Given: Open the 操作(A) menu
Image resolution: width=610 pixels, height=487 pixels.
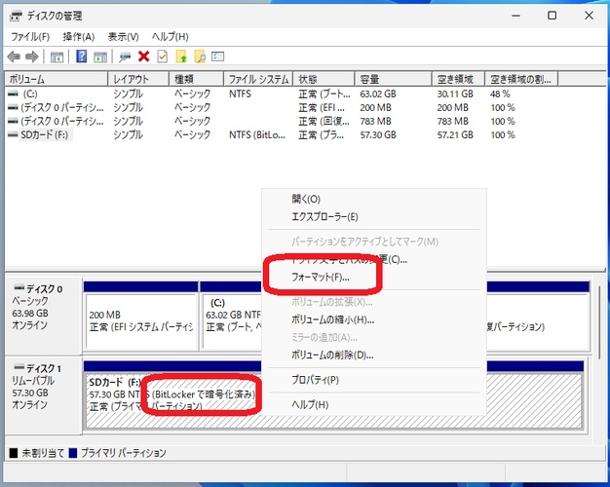Looking at the screenshot, I should tap(79, 37).
